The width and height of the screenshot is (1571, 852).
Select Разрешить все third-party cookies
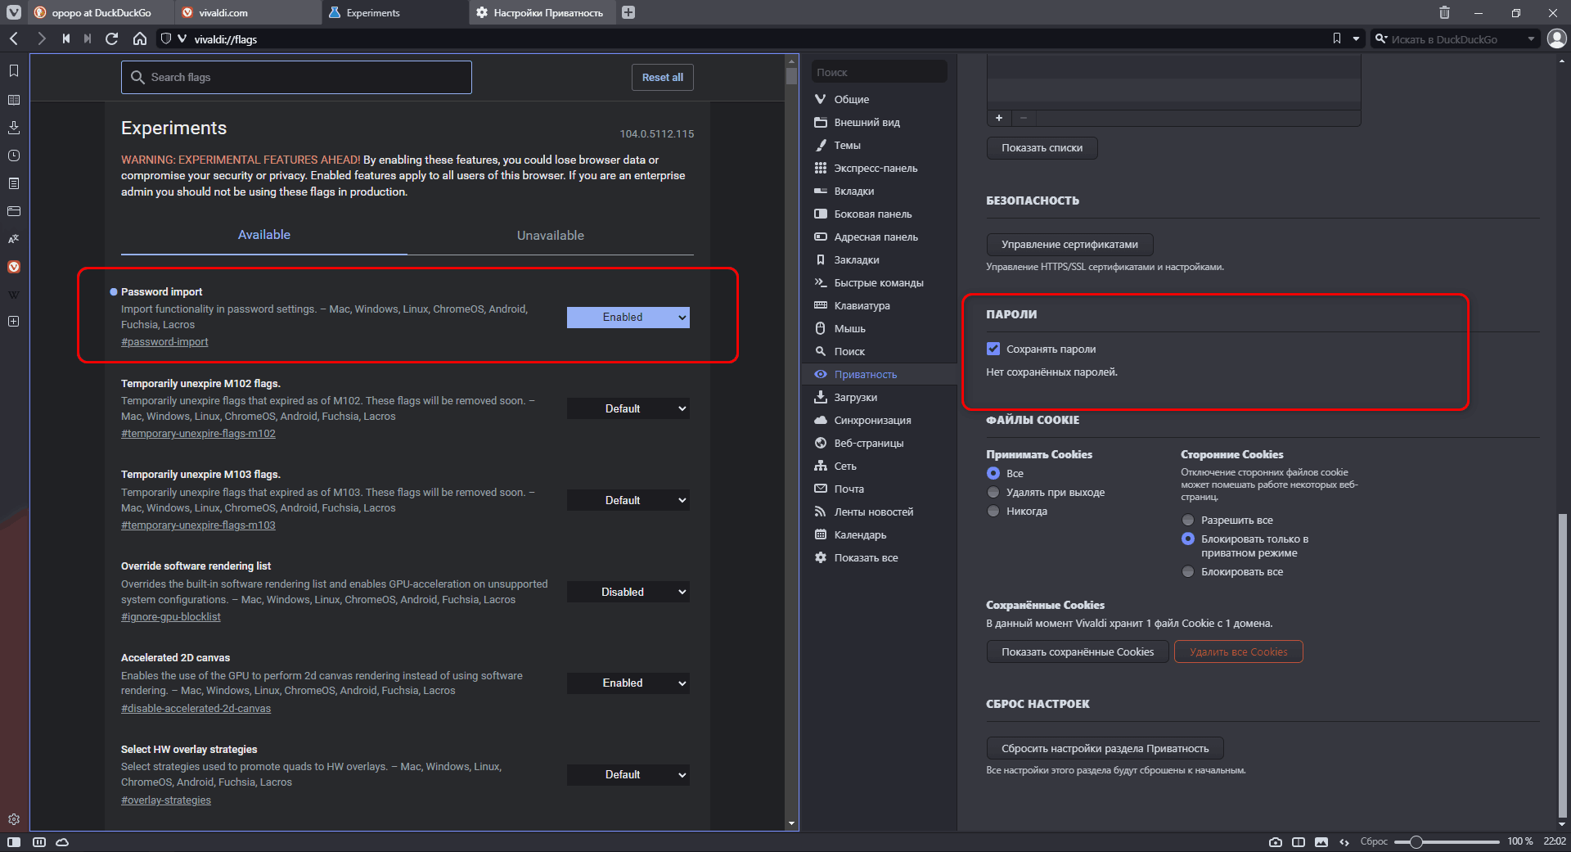1188,520
